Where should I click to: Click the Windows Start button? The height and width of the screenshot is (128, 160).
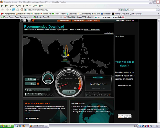click(7, 126)
